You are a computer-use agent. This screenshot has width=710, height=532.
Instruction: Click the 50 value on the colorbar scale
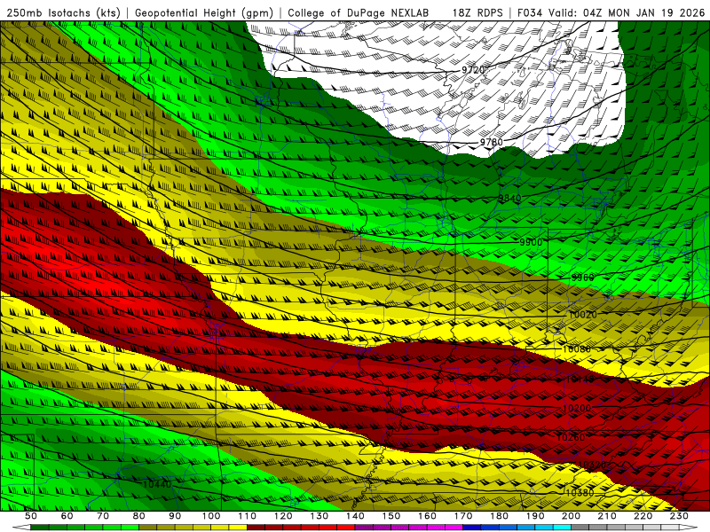click(x=31, y=516)
